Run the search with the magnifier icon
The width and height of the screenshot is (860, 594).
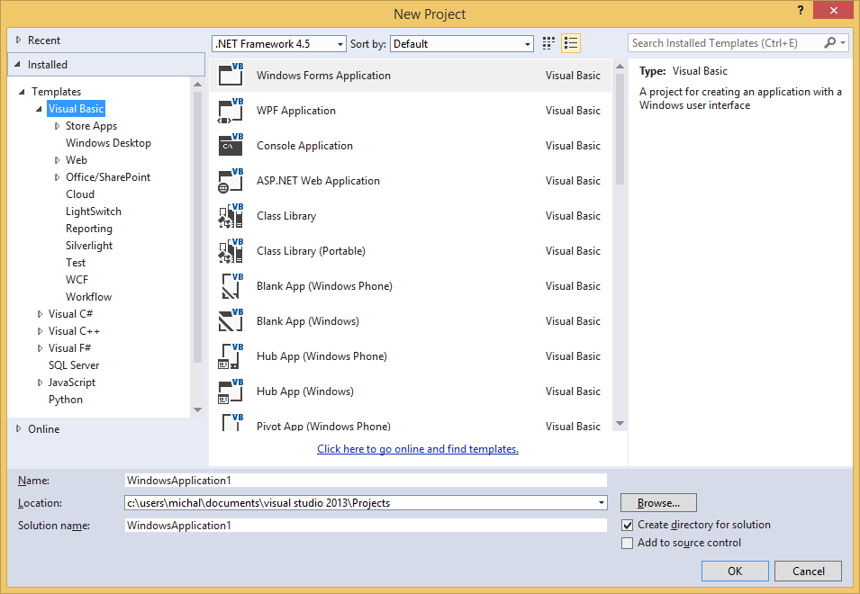[829, 42]
